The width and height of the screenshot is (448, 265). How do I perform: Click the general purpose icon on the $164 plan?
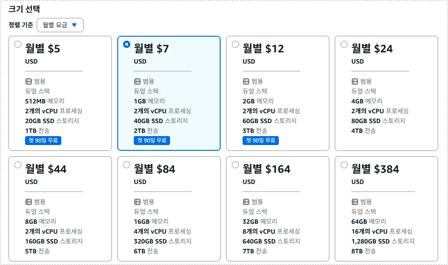pyautogui.click(x=245, y=201)
